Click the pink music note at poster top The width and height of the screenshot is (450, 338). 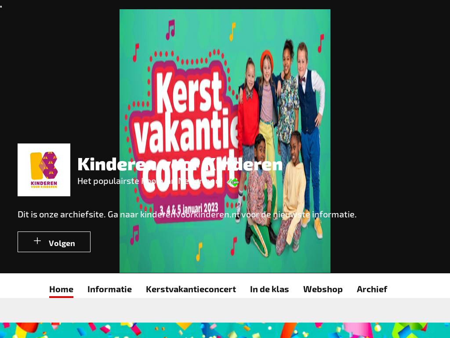170,29
